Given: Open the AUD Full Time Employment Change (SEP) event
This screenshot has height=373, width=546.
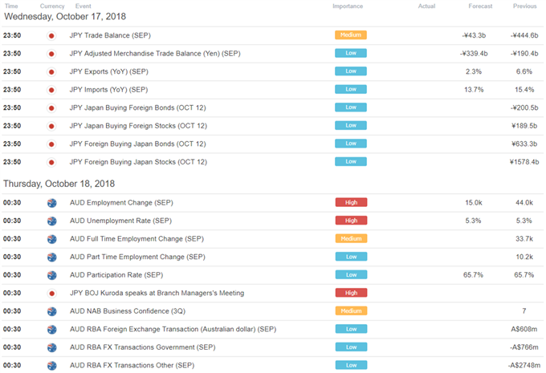Looking at the screenshot, I should point(136,239).
